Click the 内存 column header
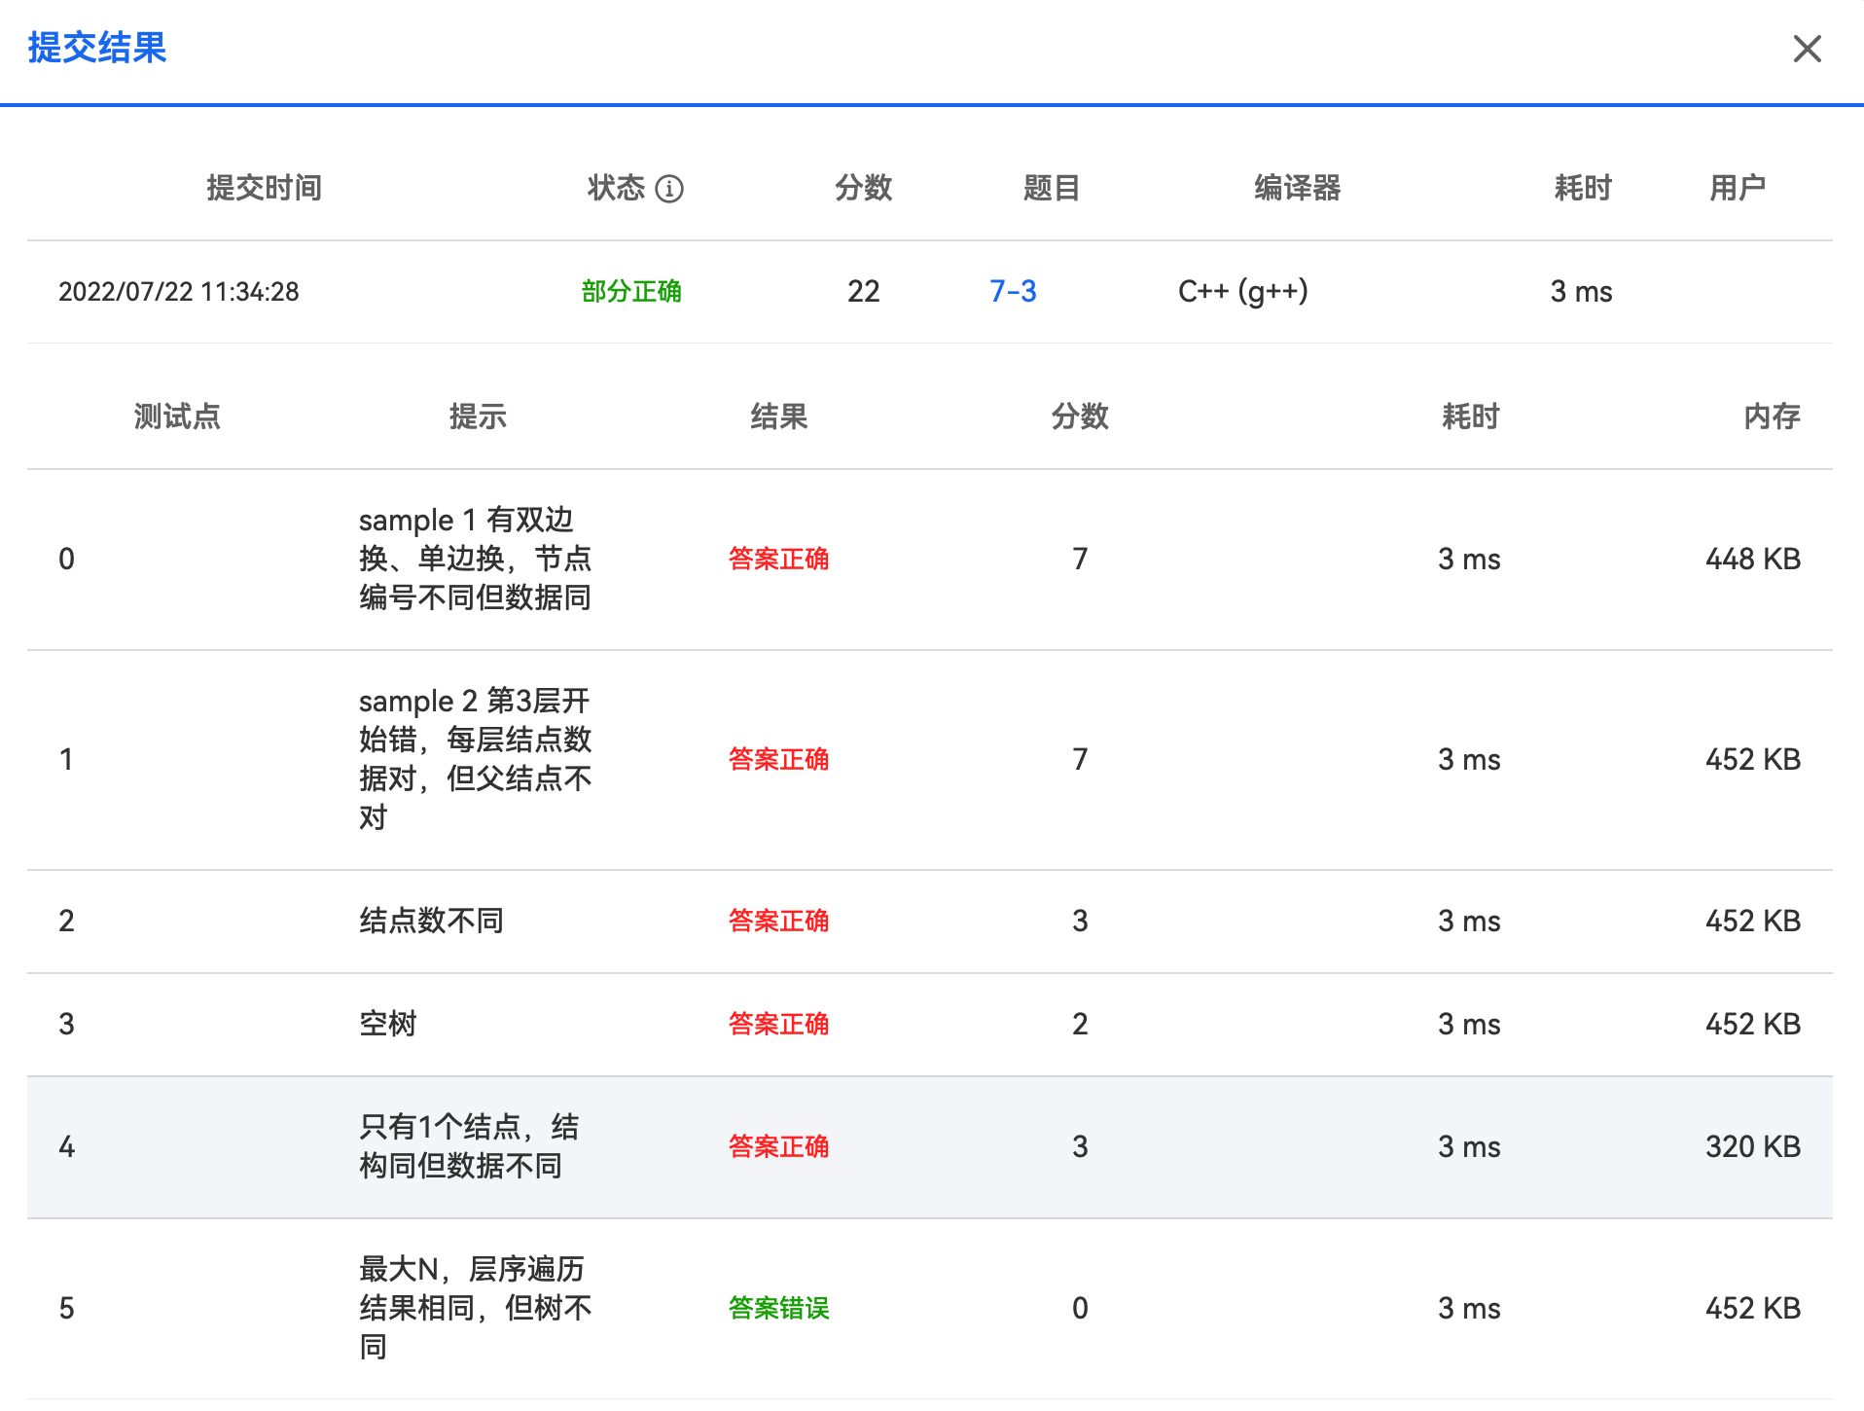The height and width of the screenshot is (1411, 1864). [x=1771, y=416]
